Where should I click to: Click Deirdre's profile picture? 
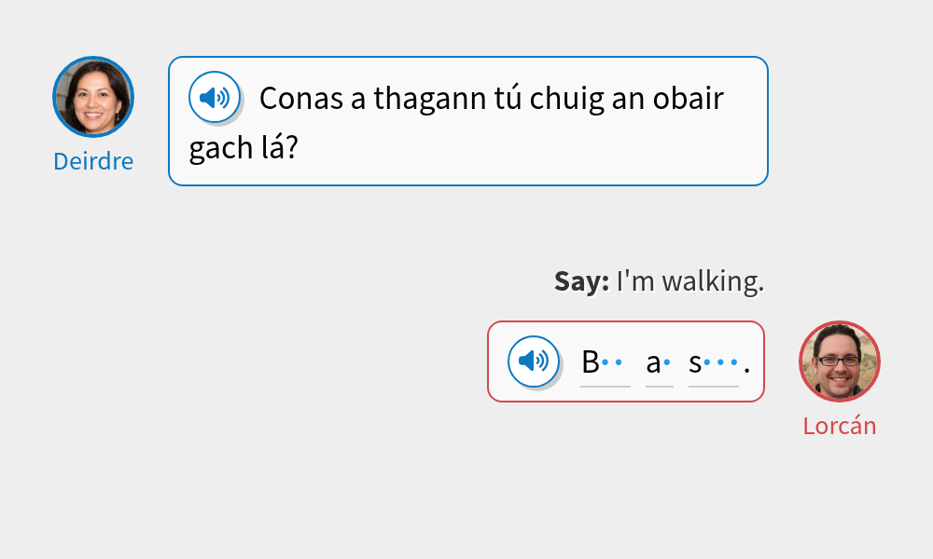tap(93, 96)
